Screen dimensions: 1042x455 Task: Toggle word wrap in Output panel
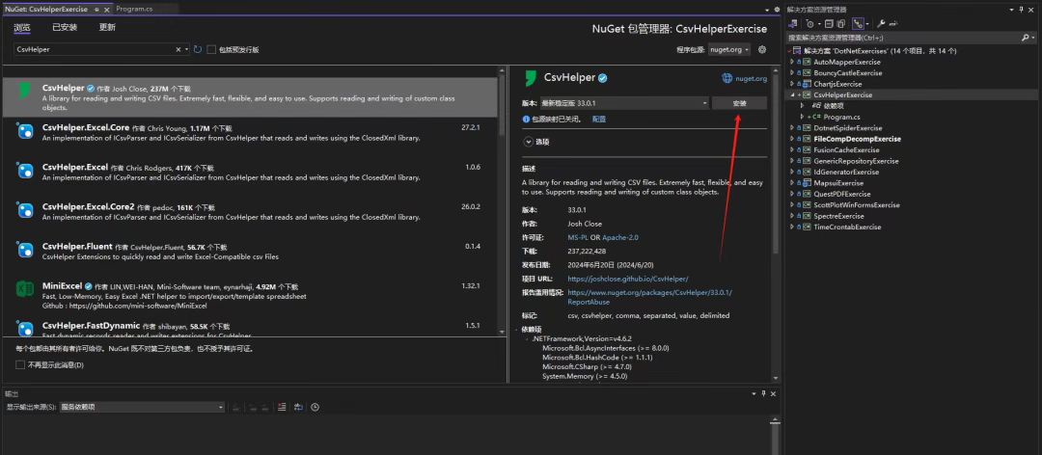pyautogui.click(x=298, y=407)
